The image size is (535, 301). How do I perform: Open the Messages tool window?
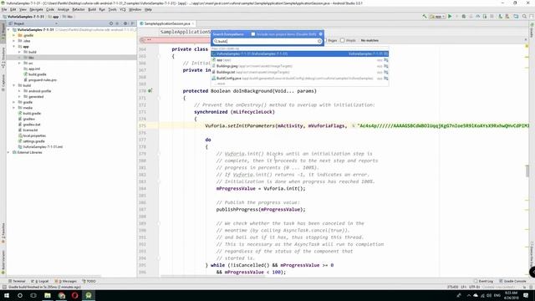pyautogui.click(x=66, y=281)
